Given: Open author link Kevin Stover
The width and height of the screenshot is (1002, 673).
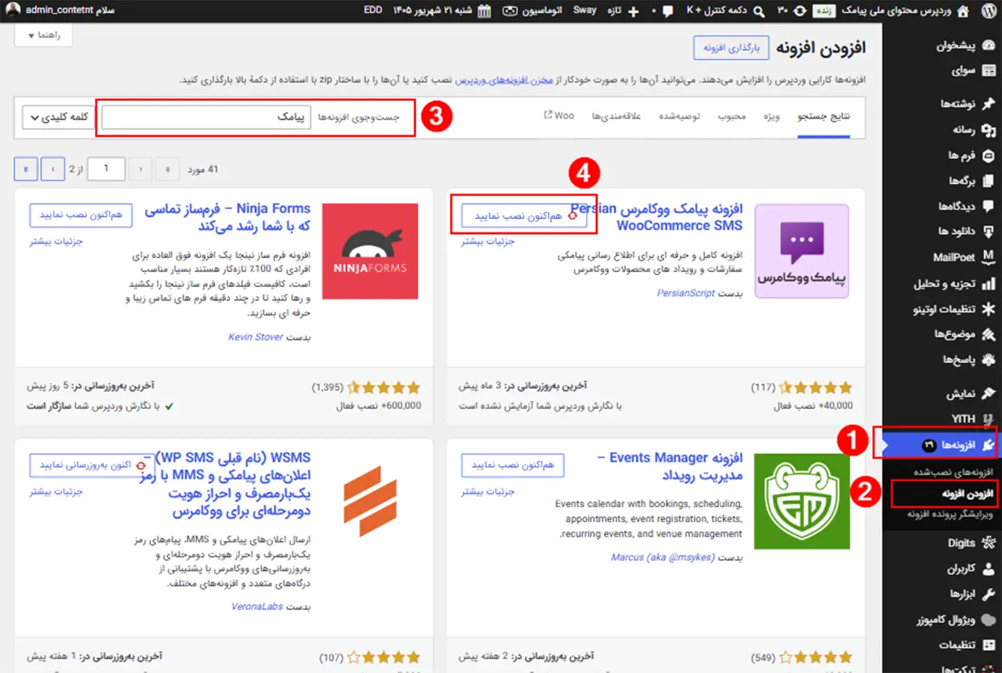Looking at the screenshot, I should click(x=256, y=337).
